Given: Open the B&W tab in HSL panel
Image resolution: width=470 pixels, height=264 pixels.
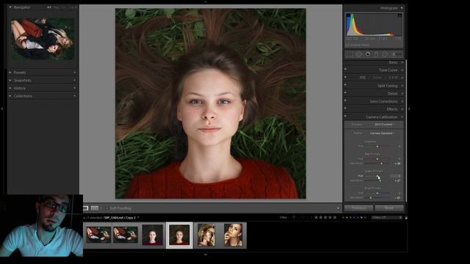Looking at the screenshot, I should click(x=393, y=78).
